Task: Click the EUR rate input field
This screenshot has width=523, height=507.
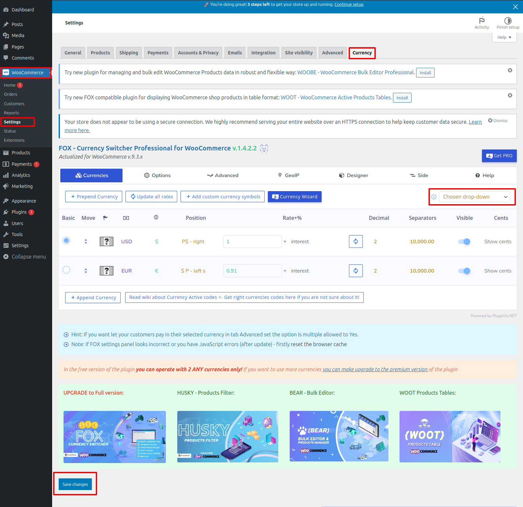Action: pos(252,271)
